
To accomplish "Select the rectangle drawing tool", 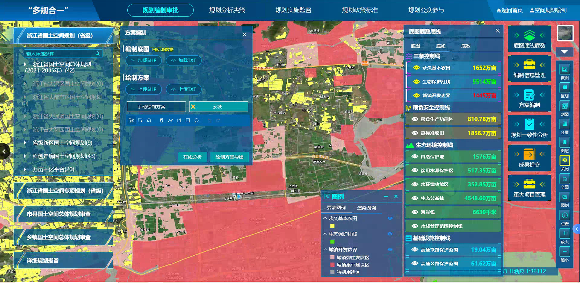I will coord(188,120).
